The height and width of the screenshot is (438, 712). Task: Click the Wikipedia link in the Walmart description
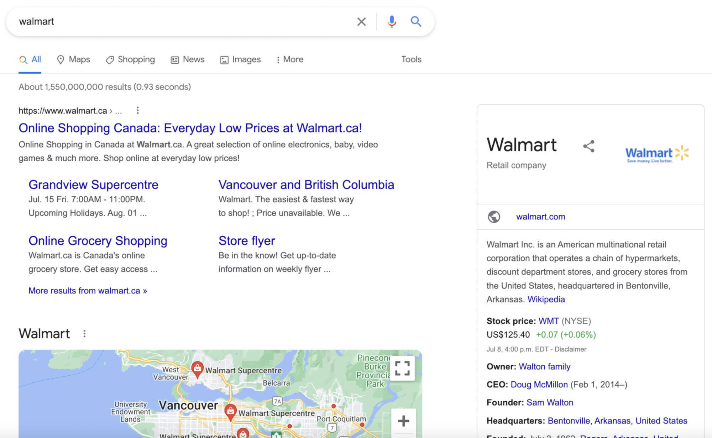546,299
